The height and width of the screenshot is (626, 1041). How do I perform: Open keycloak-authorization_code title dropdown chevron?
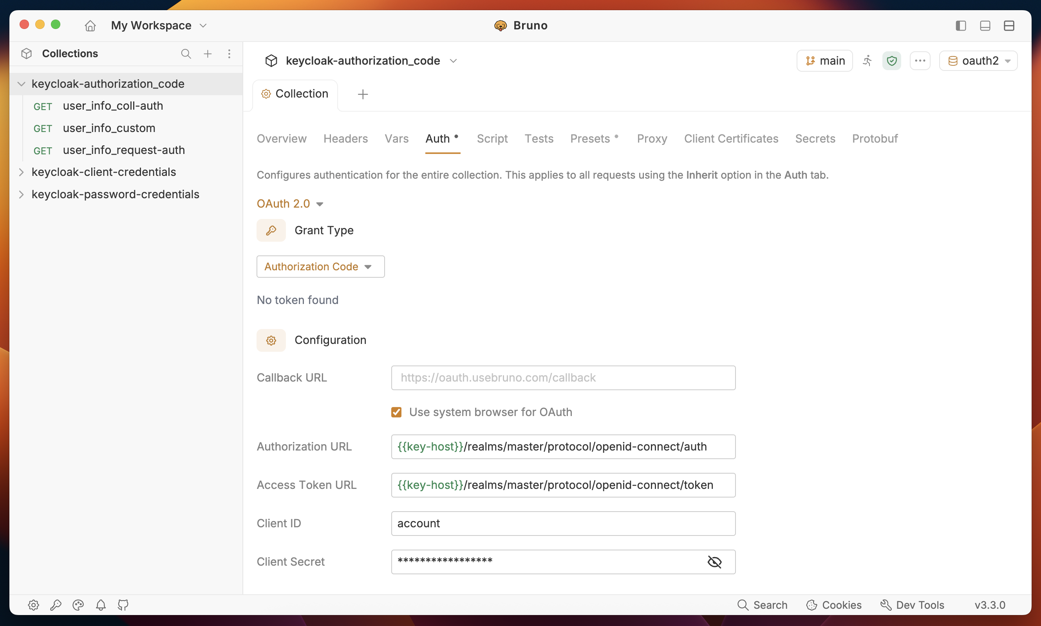(x=453, y=61)
